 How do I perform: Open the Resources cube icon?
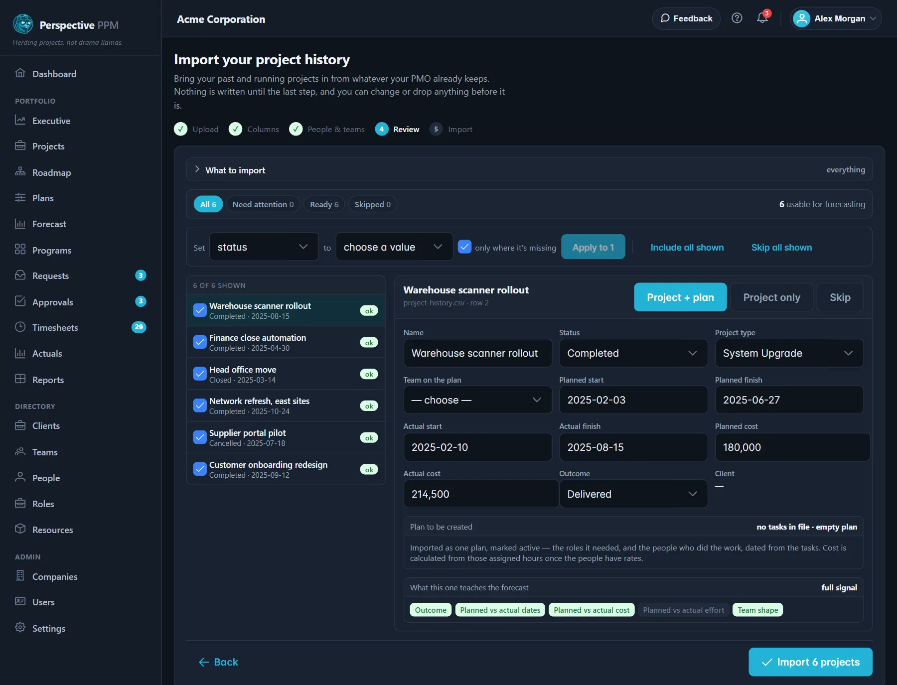tap(20, 529)
